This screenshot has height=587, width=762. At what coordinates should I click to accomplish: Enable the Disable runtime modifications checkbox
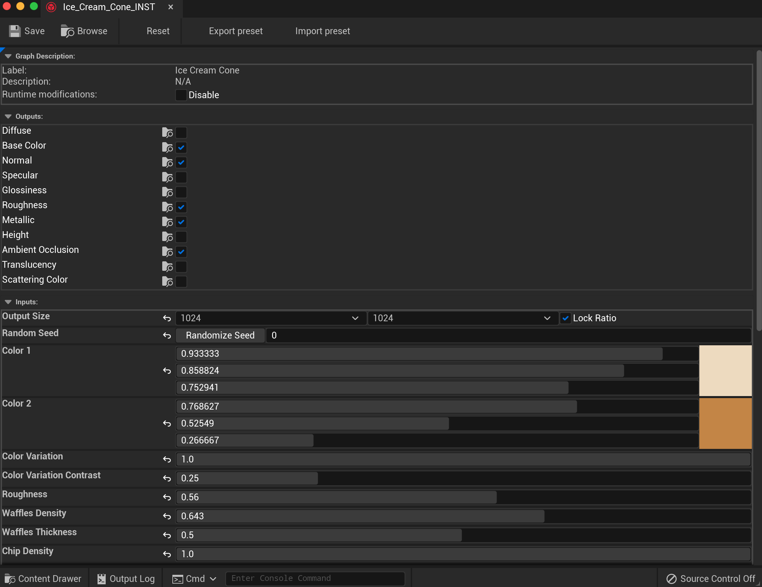[181, 95]
